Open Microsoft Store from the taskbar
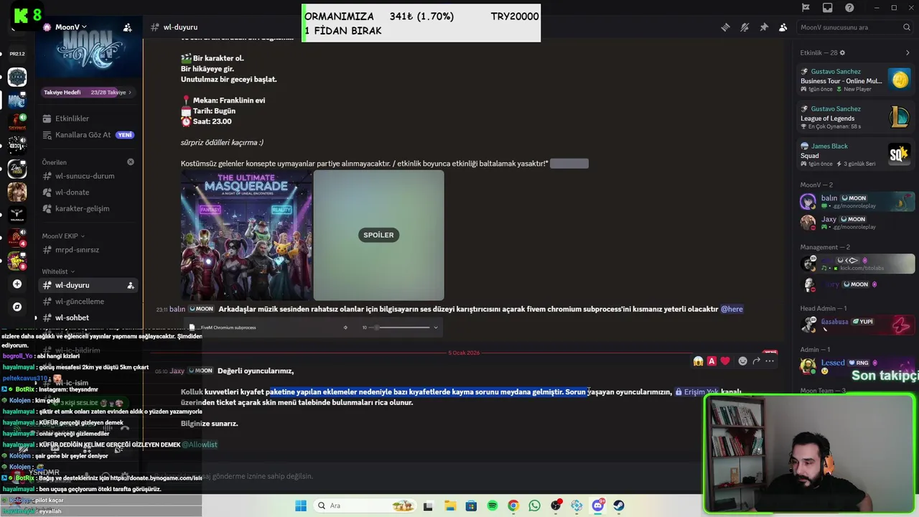The width and height of the screenshot is (919, 517). click(x=471, y=506)
